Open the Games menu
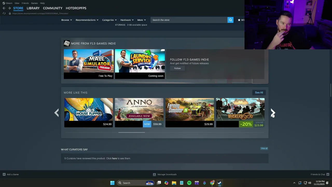The height and width of the screenshot is (187, 332). pyautogui.click(x=34, y=3)
